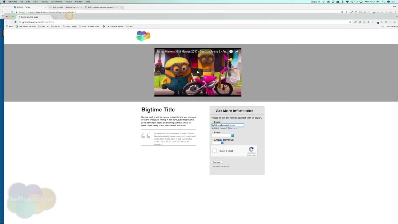Click the watch later clock on the video
This screenshot has width=398, height=224.
231,52
